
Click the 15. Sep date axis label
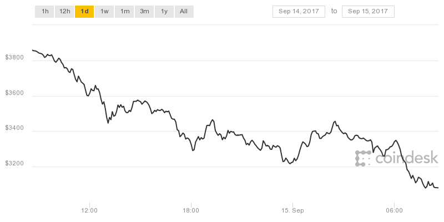click(x=292, y=211)
